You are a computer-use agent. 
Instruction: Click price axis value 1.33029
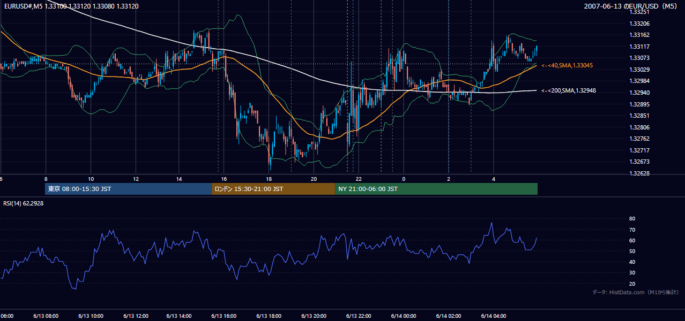639,70
